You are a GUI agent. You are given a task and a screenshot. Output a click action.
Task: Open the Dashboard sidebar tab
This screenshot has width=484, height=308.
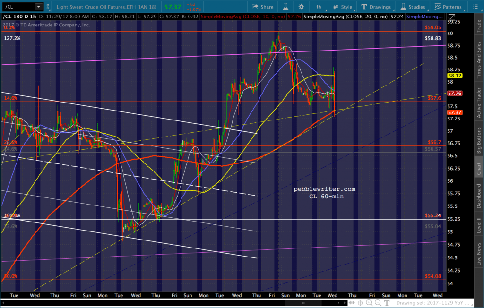tap(479, 196)
